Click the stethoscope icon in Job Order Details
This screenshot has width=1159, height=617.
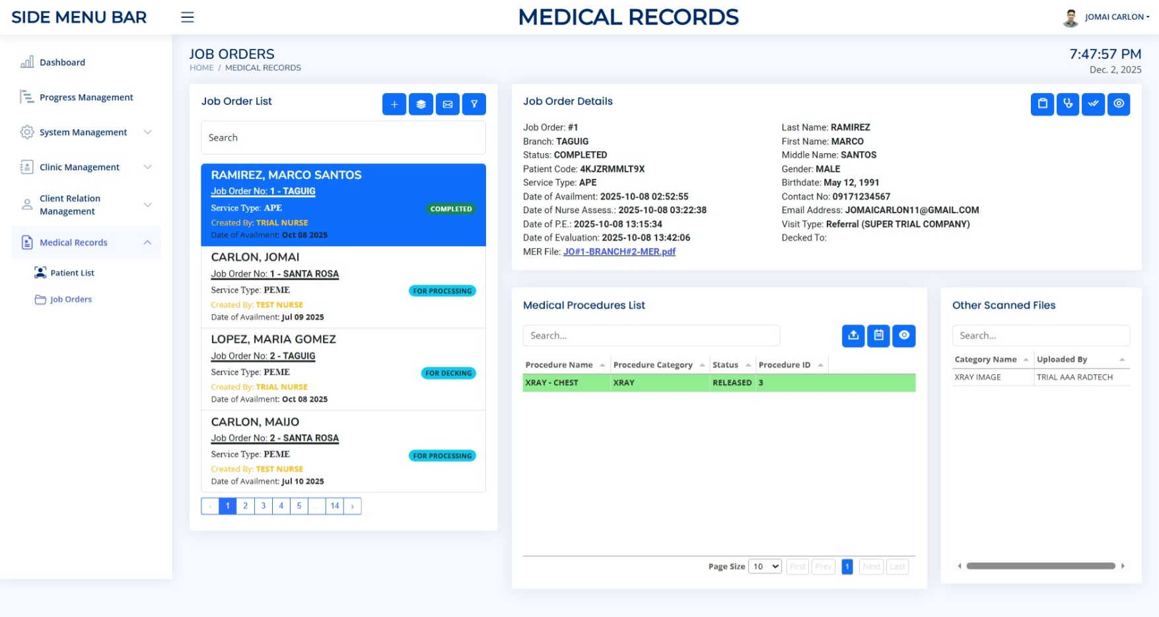(x=1067, y=104)
